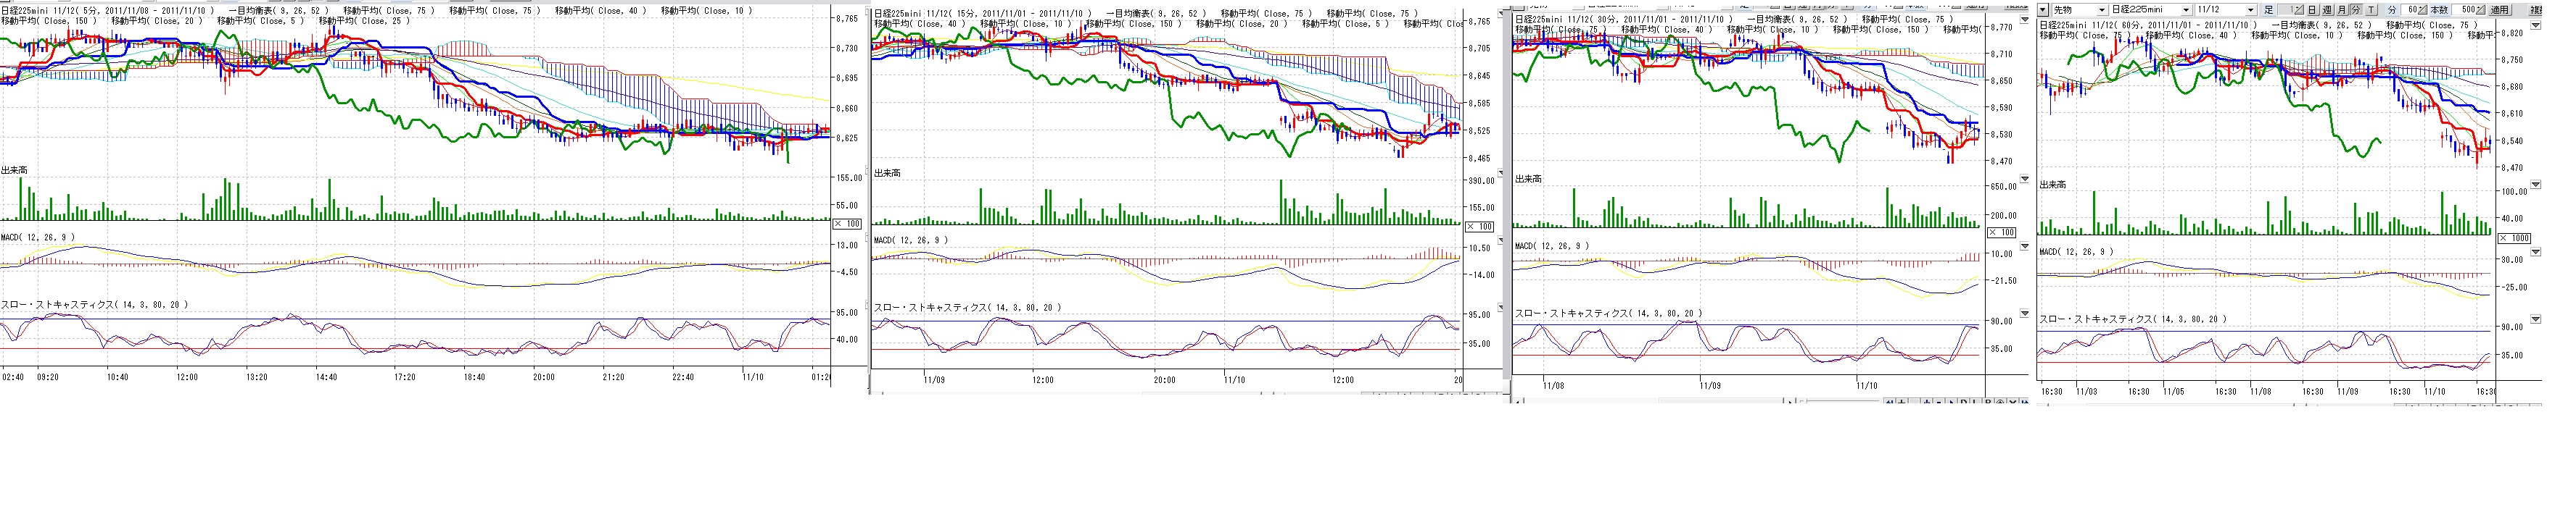Click the 500 bar count input field
The image size is (2576, 530).
point(2468,10)
